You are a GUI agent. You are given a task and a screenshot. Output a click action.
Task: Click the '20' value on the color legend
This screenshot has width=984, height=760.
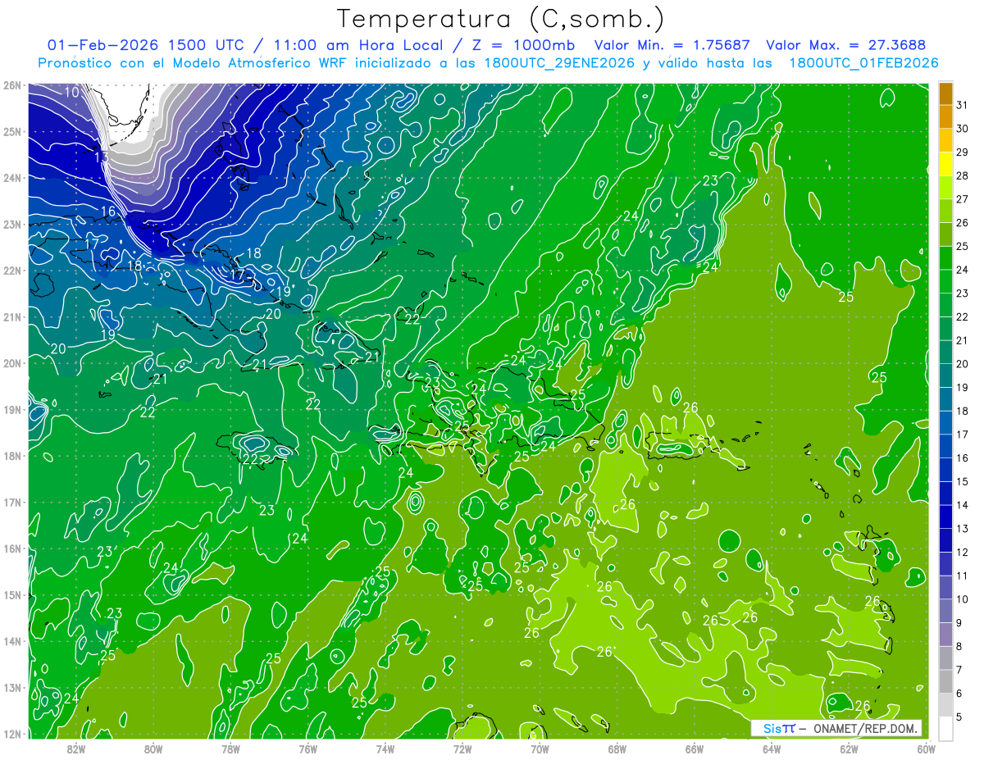pyautogui.click(x=963, y=364)
